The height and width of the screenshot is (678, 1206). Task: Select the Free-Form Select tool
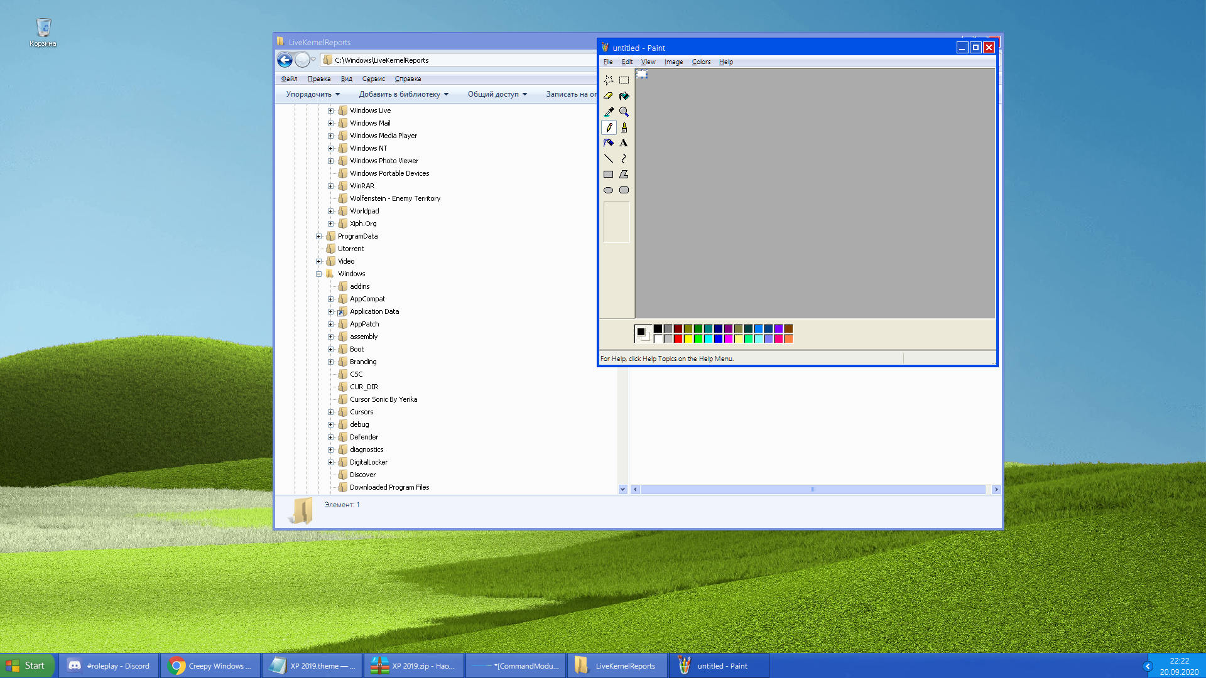click(609, 80)
